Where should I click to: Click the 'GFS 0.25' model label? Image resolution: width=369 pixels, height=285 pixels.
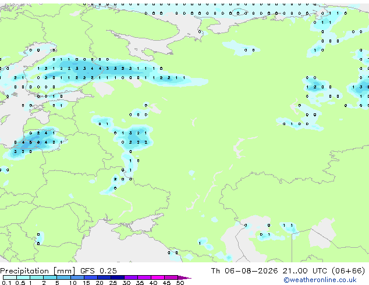98,270
